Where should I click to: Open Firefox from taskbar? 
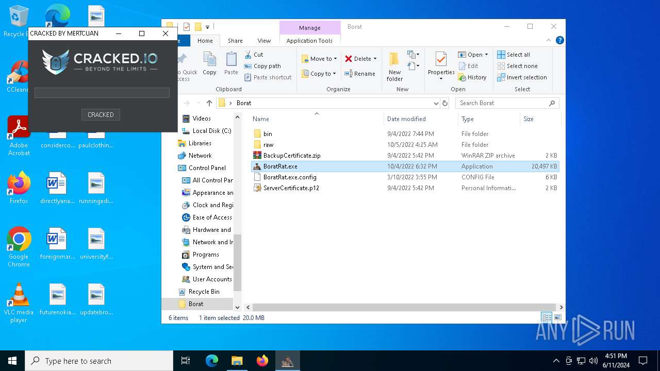click(262, 361)
